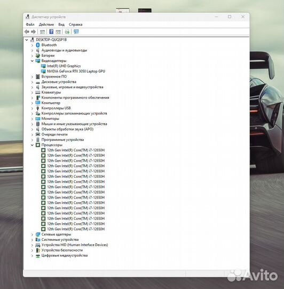Select the Bluetooth category icon
Screen dimensions: 284x289
click(x=38, y=45)
